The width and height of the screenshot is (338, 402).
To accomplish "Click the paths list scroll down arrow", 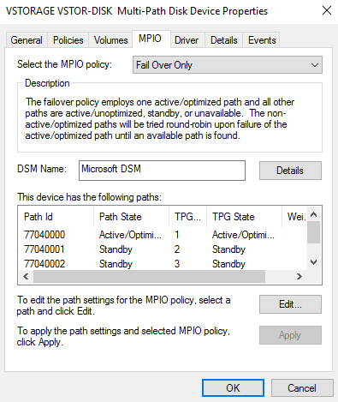I will click(x=314, y=262).
